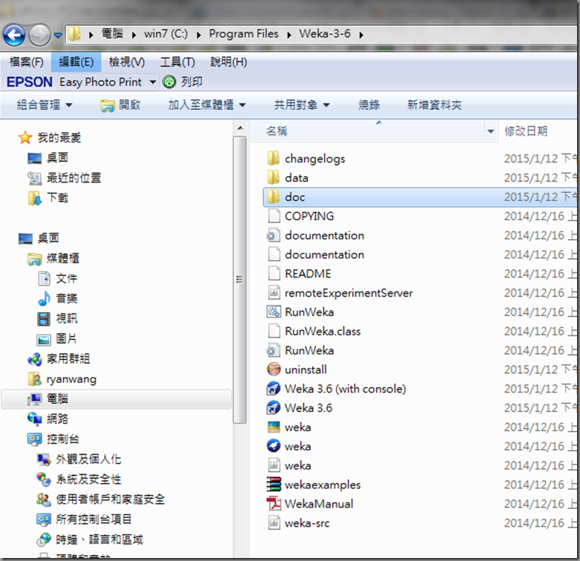Select 系統及安全性 control panel item
Viewport: 580px width, 561px height.
click(79, 479)
